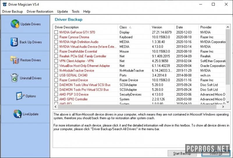Select the AMD GPIO Controller driver name
233x158 pixels.
[x=73, y=99]
